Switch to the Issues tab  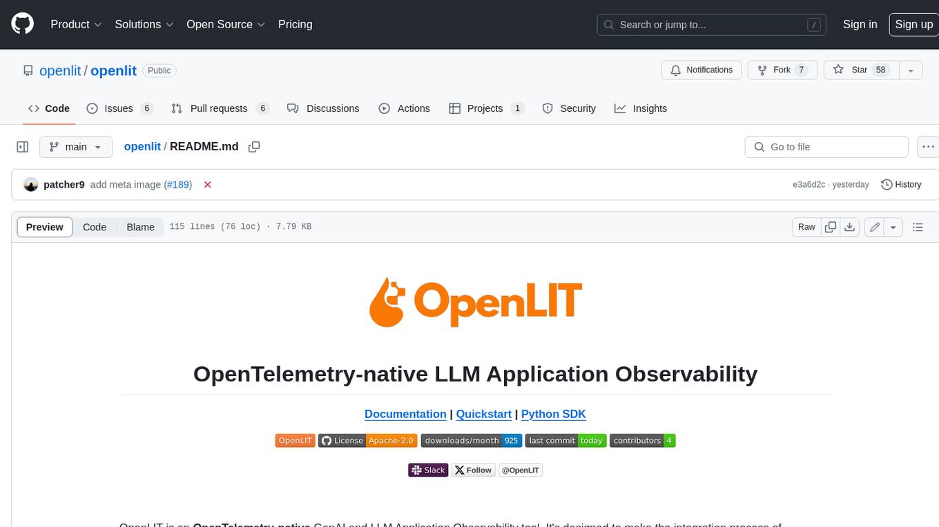(119, 108)
